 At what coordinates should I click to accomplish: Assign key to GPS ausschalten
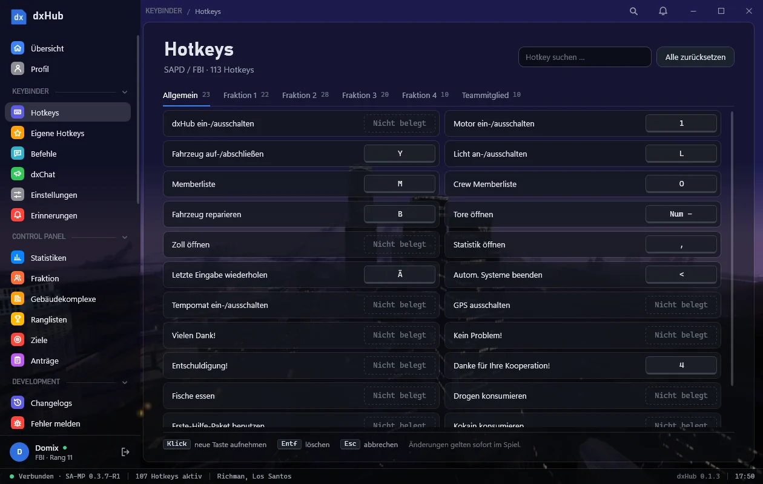pos(681,305)
